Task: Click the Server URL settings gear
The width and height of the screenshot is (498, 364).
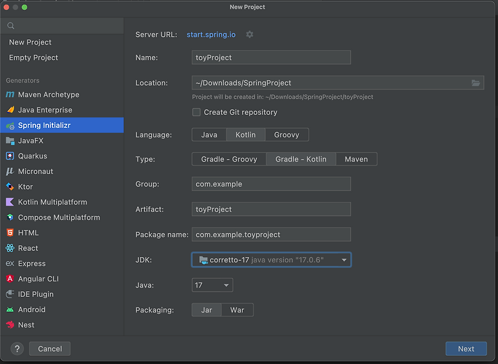Action: click(x=249, y=35)
